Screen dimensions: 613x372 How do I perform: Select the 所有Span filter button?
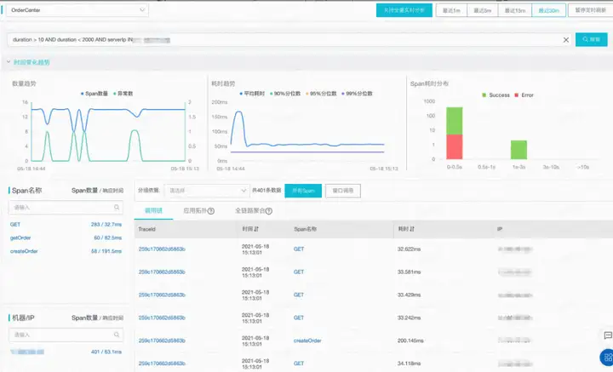coord(303,191)
